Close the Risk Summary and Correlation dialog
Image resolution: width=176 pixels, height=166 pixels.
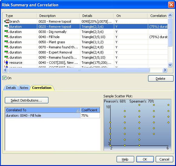171,5
